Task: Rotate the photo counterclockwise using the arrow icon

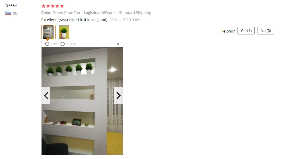Action: coord(47,44)
